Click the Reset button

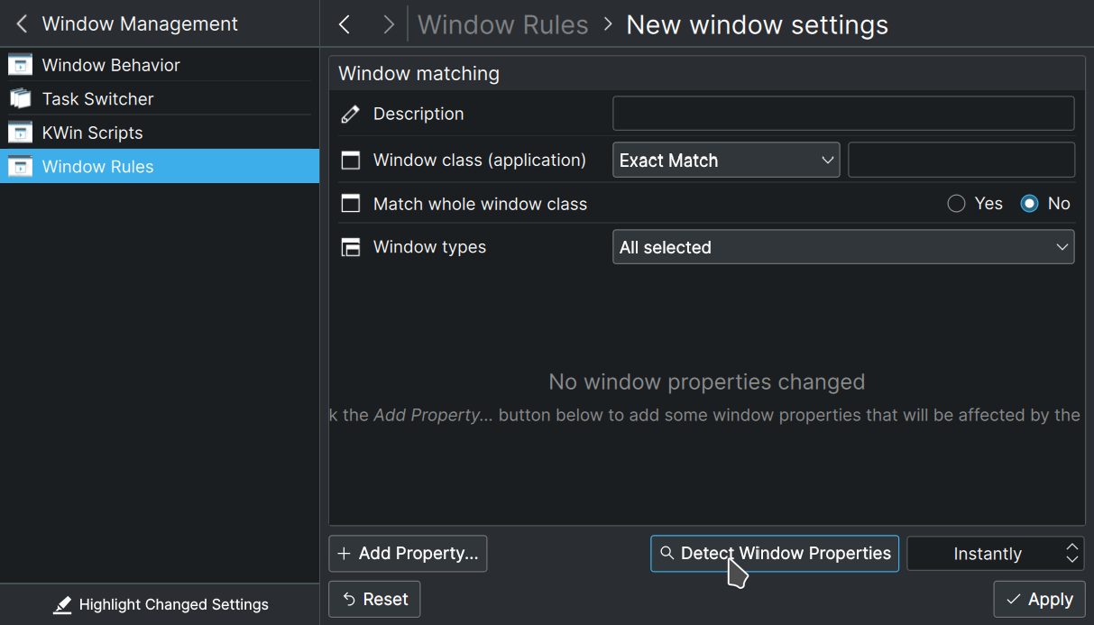pyautogui.click(x=374, y=599)
